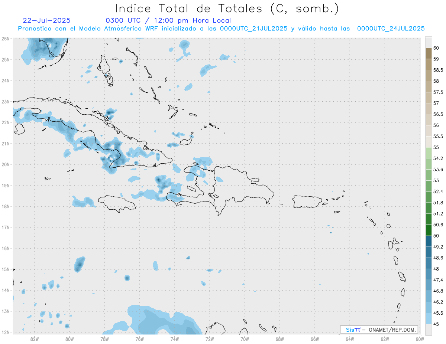Click the legend value '47.4'
The image size is (446, 344).
pos(438,280)
